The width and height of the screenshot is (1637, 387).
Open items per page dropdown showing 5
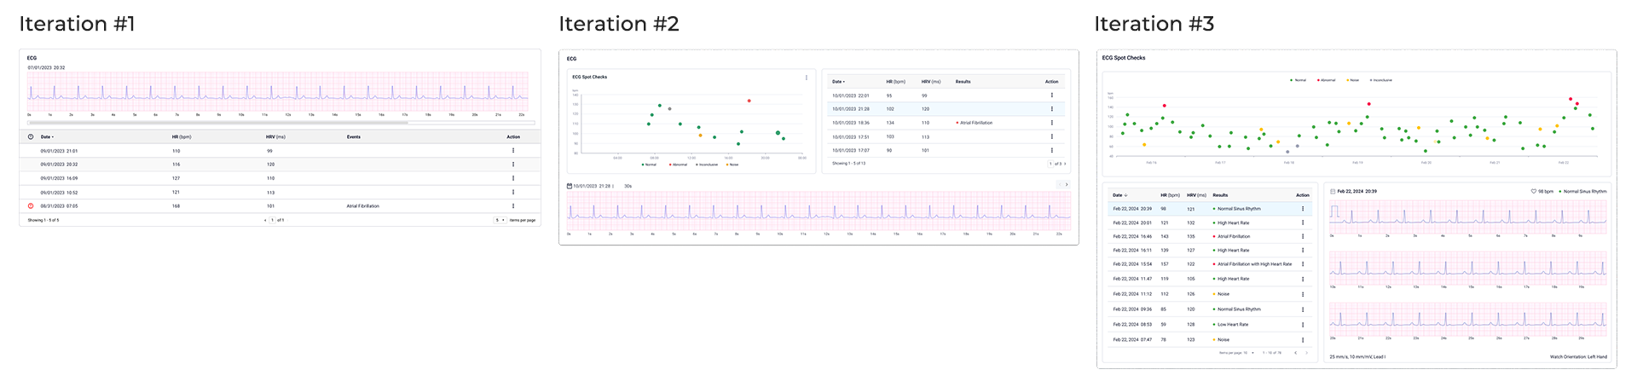pos(500,220)
